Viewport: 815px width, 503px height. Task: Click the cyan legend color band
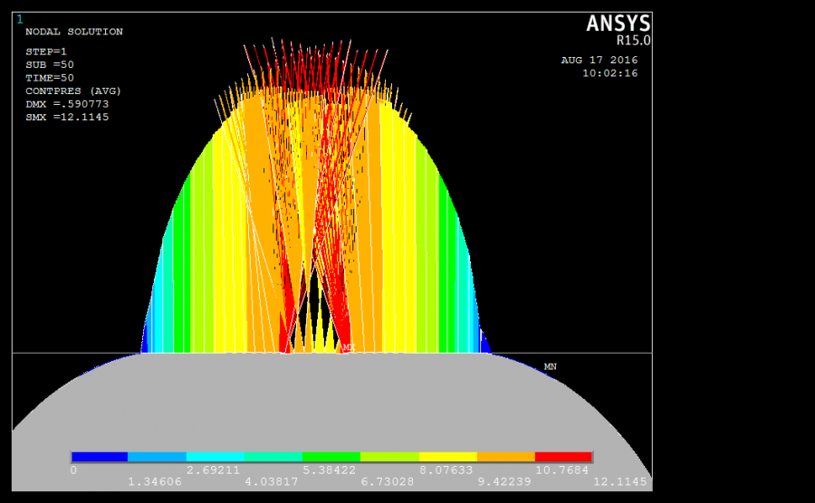pos(216,457)
